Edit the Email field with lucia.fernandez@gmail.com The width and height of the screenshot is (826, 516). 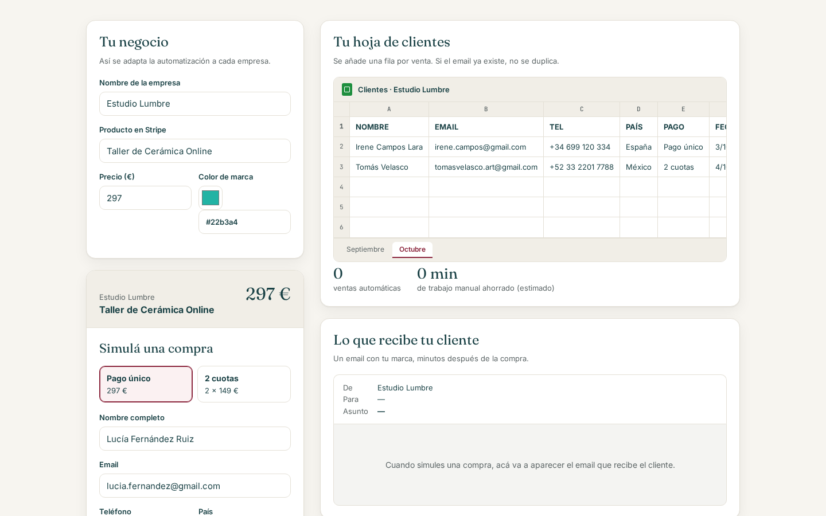(195, 486)
